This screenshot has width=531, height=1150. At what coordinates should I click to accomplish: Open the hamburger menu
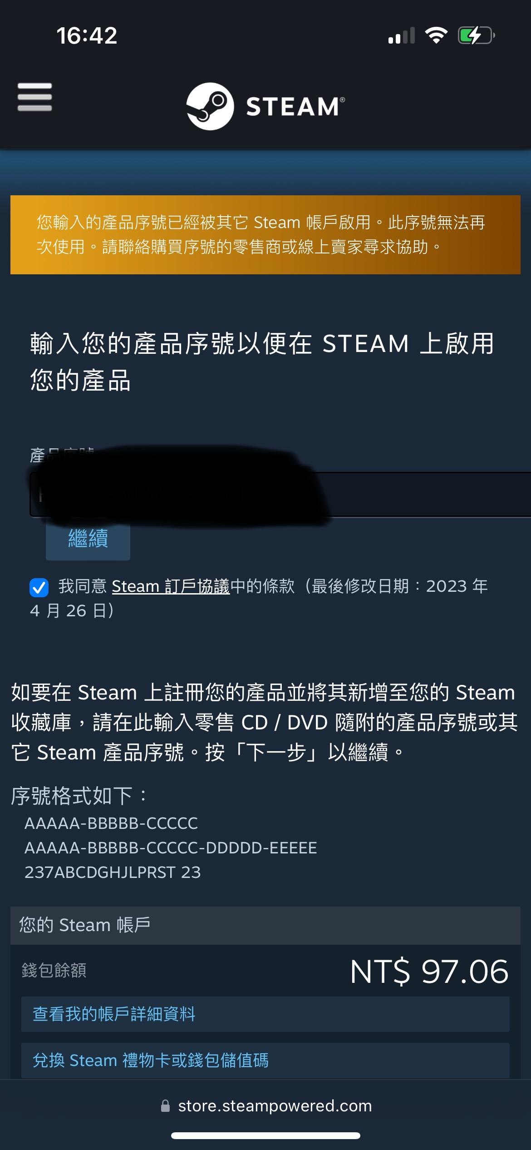[x=34, y=97]
